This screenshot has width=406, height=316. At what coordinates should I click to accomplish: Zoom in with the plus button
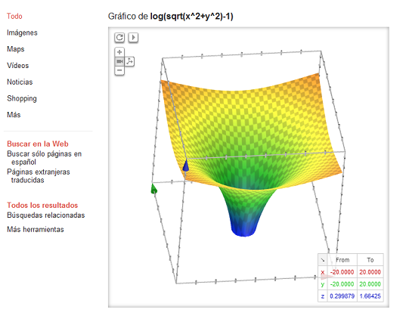click(x=119, y=52)
